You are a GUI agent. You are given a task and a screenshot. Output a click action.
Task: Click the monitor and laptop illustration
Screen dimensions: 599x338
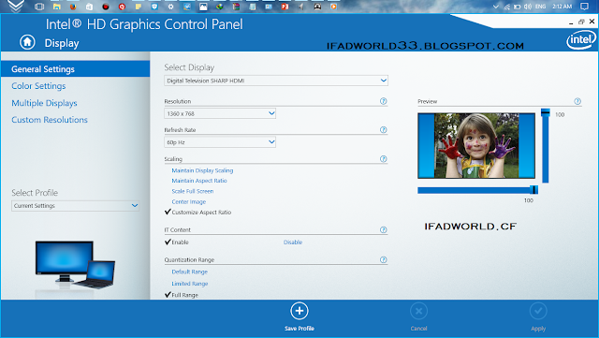[x=75, y=265]
